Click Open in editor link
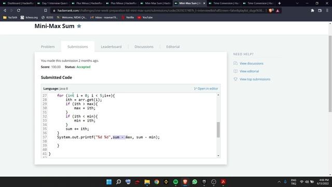 click(206, 89)
